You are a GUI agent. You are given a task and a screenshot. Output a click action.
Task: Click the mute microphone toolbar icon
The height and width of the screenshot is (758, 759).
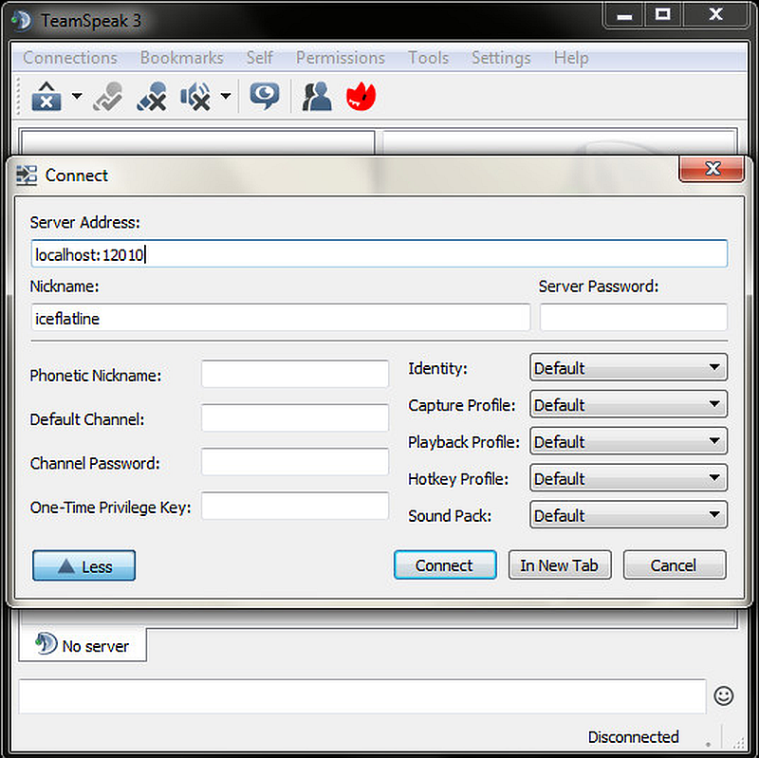[x=152, y=96]
